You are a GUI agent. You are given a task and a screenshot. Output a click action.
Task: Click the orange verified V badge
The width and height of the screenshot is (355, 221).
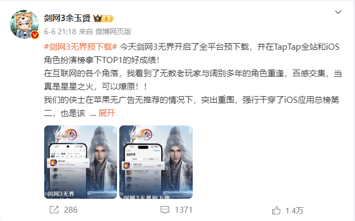(35, 35)
